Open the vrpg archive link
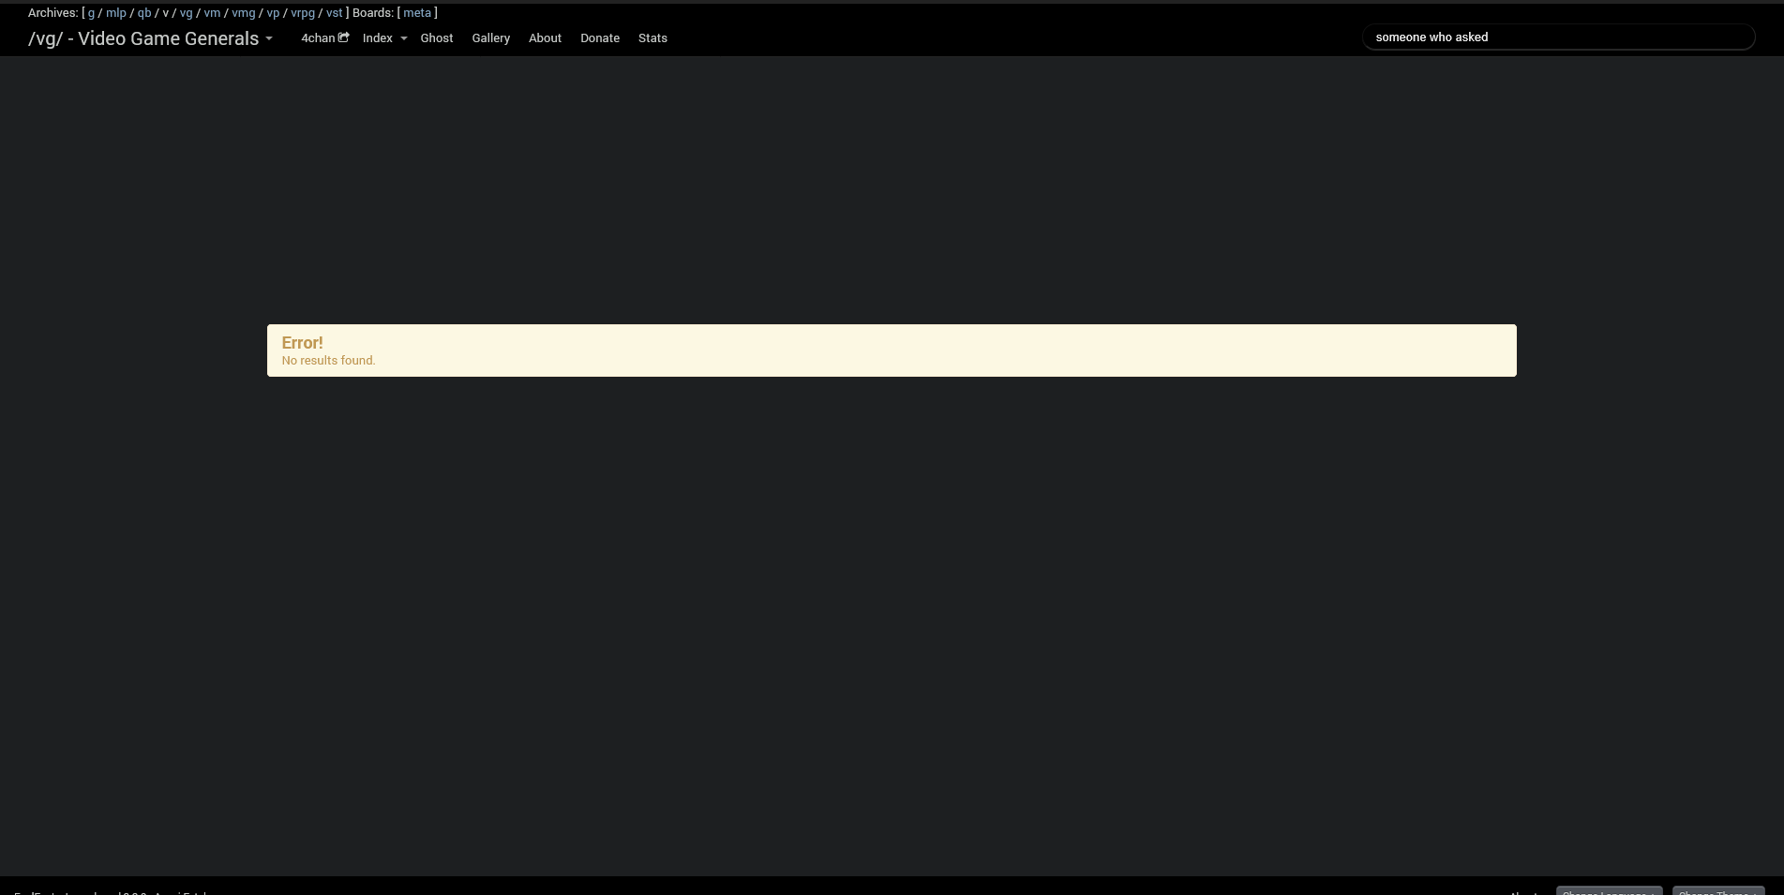 click(x=303, y=13)
